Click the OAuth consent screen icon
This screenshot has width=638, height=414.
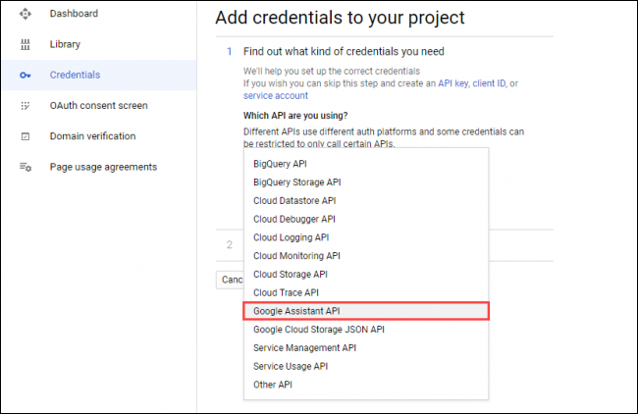pyautogui.click(x=26, y=105)
